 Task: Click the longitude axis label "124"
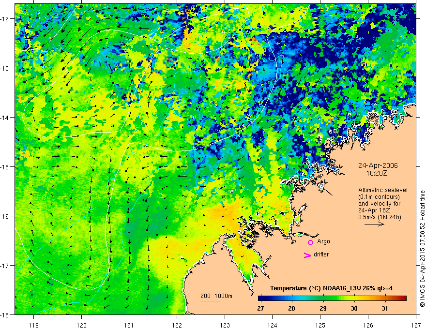point(273,325)
